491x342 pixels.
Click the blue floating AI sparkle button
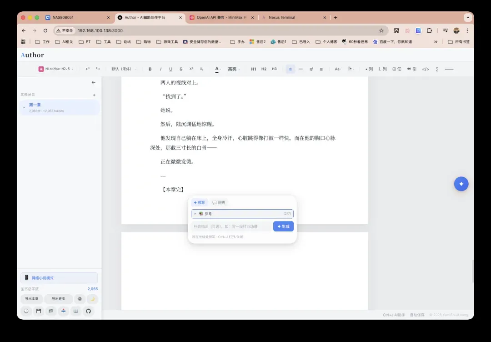pyautogui.click(x=461, y=184)
